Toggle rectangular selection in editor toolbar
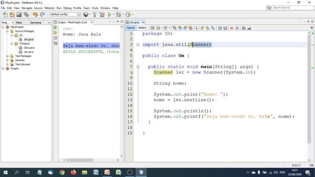 pyautogui.click(x=196, y=28)
